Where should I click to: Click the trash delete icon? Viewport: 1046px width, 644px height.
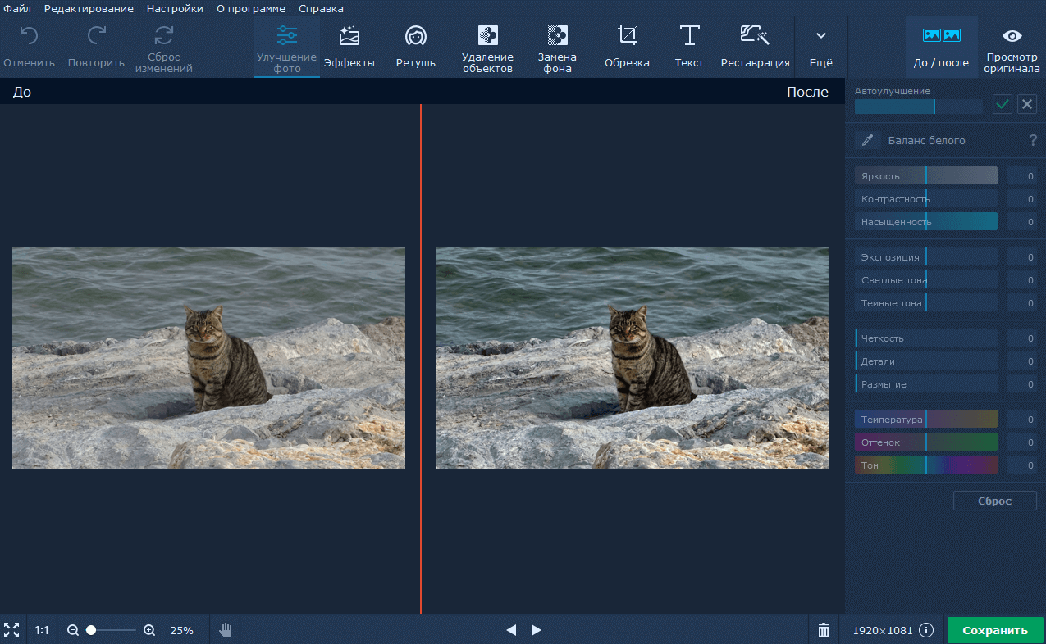(824, 630)
